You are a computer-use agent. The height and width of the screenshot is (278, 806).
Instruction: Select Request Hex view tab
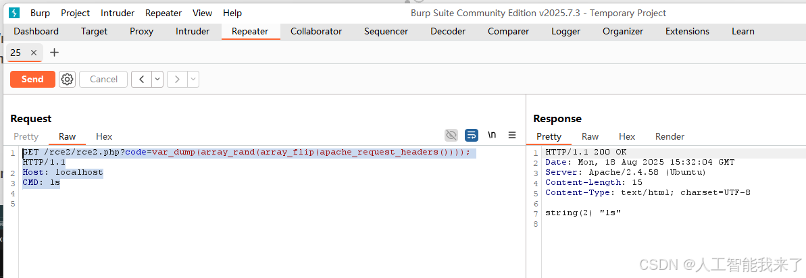(104, 136)
